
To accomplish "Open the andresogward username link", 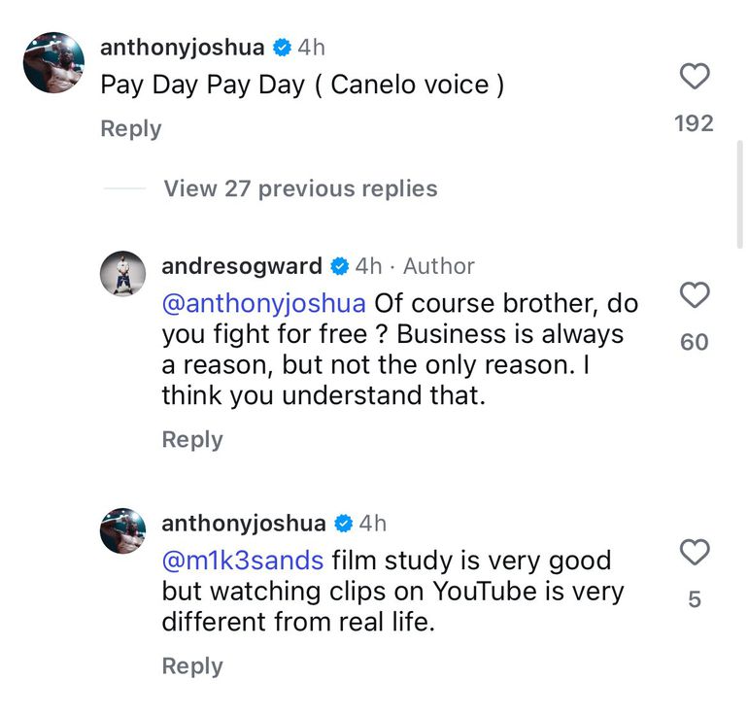I will tap(242, 265).
